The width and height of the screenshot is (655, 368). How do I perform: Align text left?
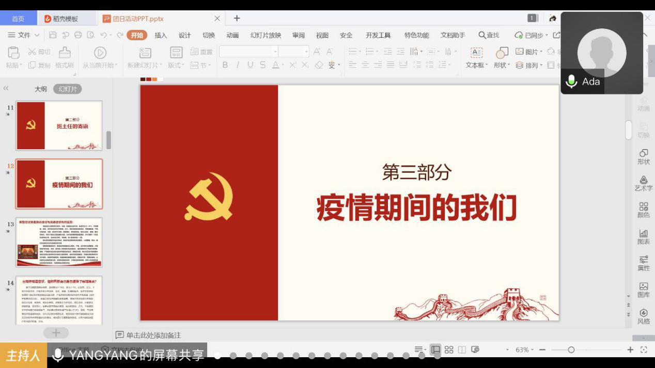coord(353,65)
